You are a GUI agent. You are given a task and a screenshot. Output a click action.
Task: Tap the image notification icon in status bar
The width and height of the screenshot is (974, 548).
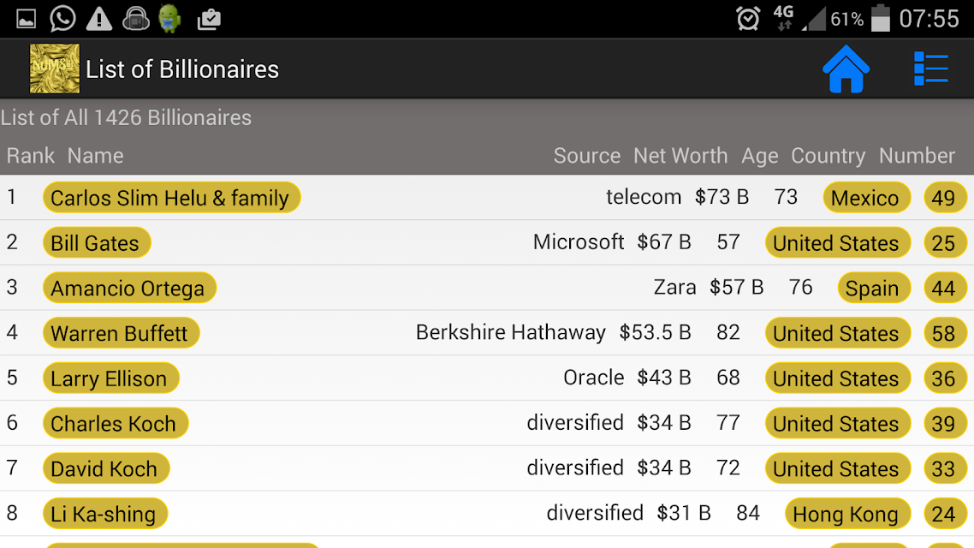coord(26,19)
